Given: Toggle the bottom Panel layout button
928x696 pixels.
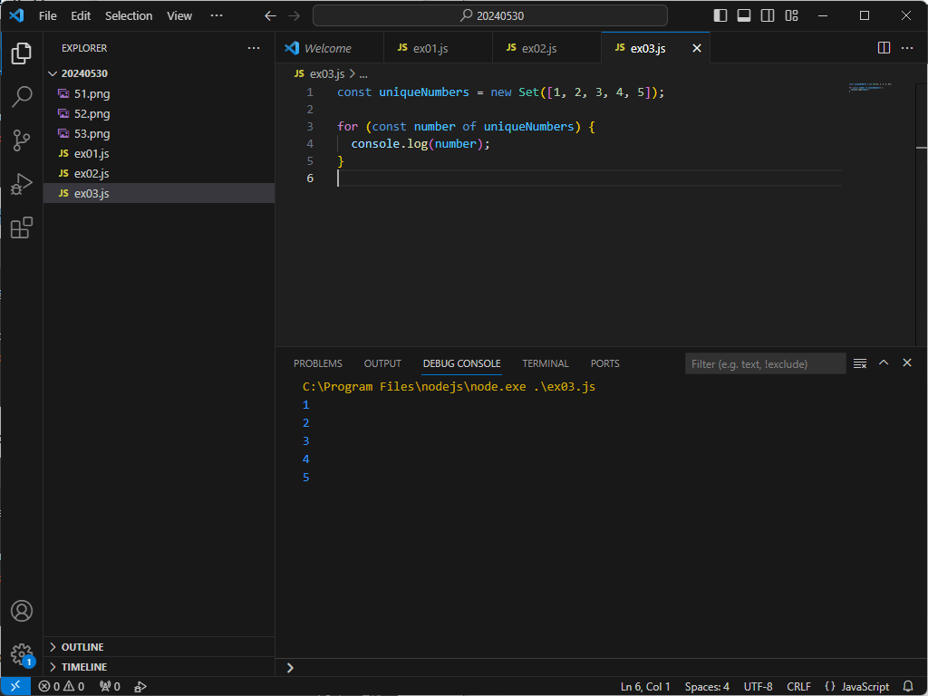Looking at the screenshot, I should click(x=744, y=15).
